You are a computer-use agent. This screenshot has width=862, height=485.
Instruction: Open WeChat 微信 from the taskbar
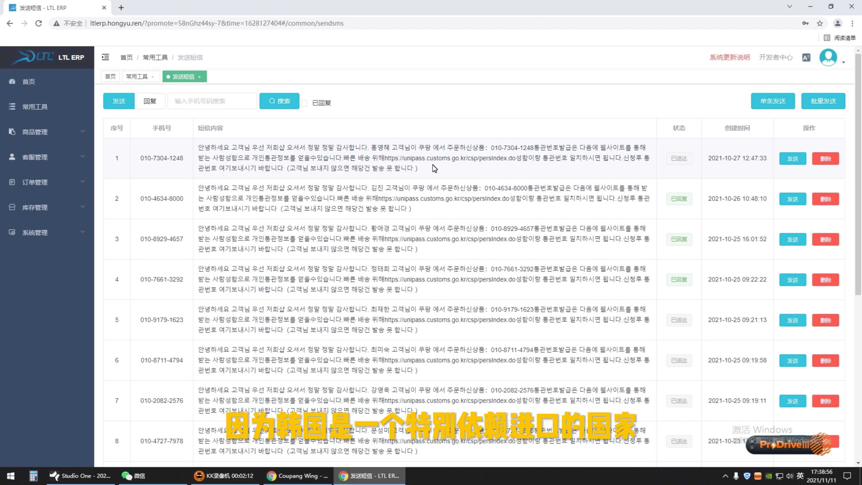[134, 476]
